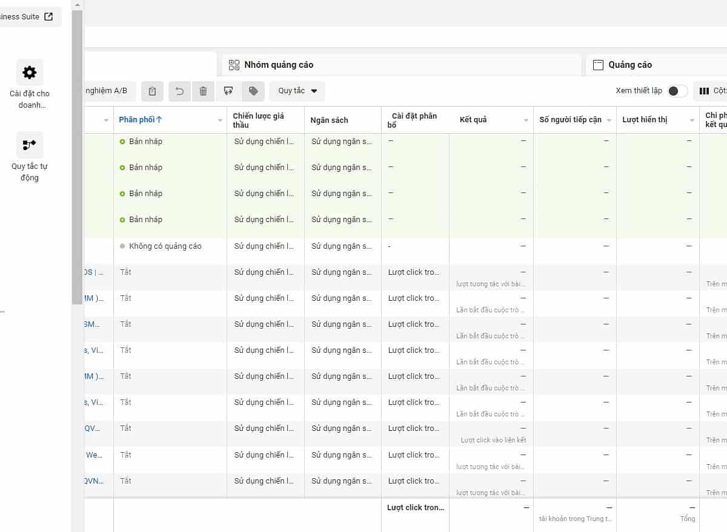Click the tag label icon
727x532 pixels.
coord(253,91)
